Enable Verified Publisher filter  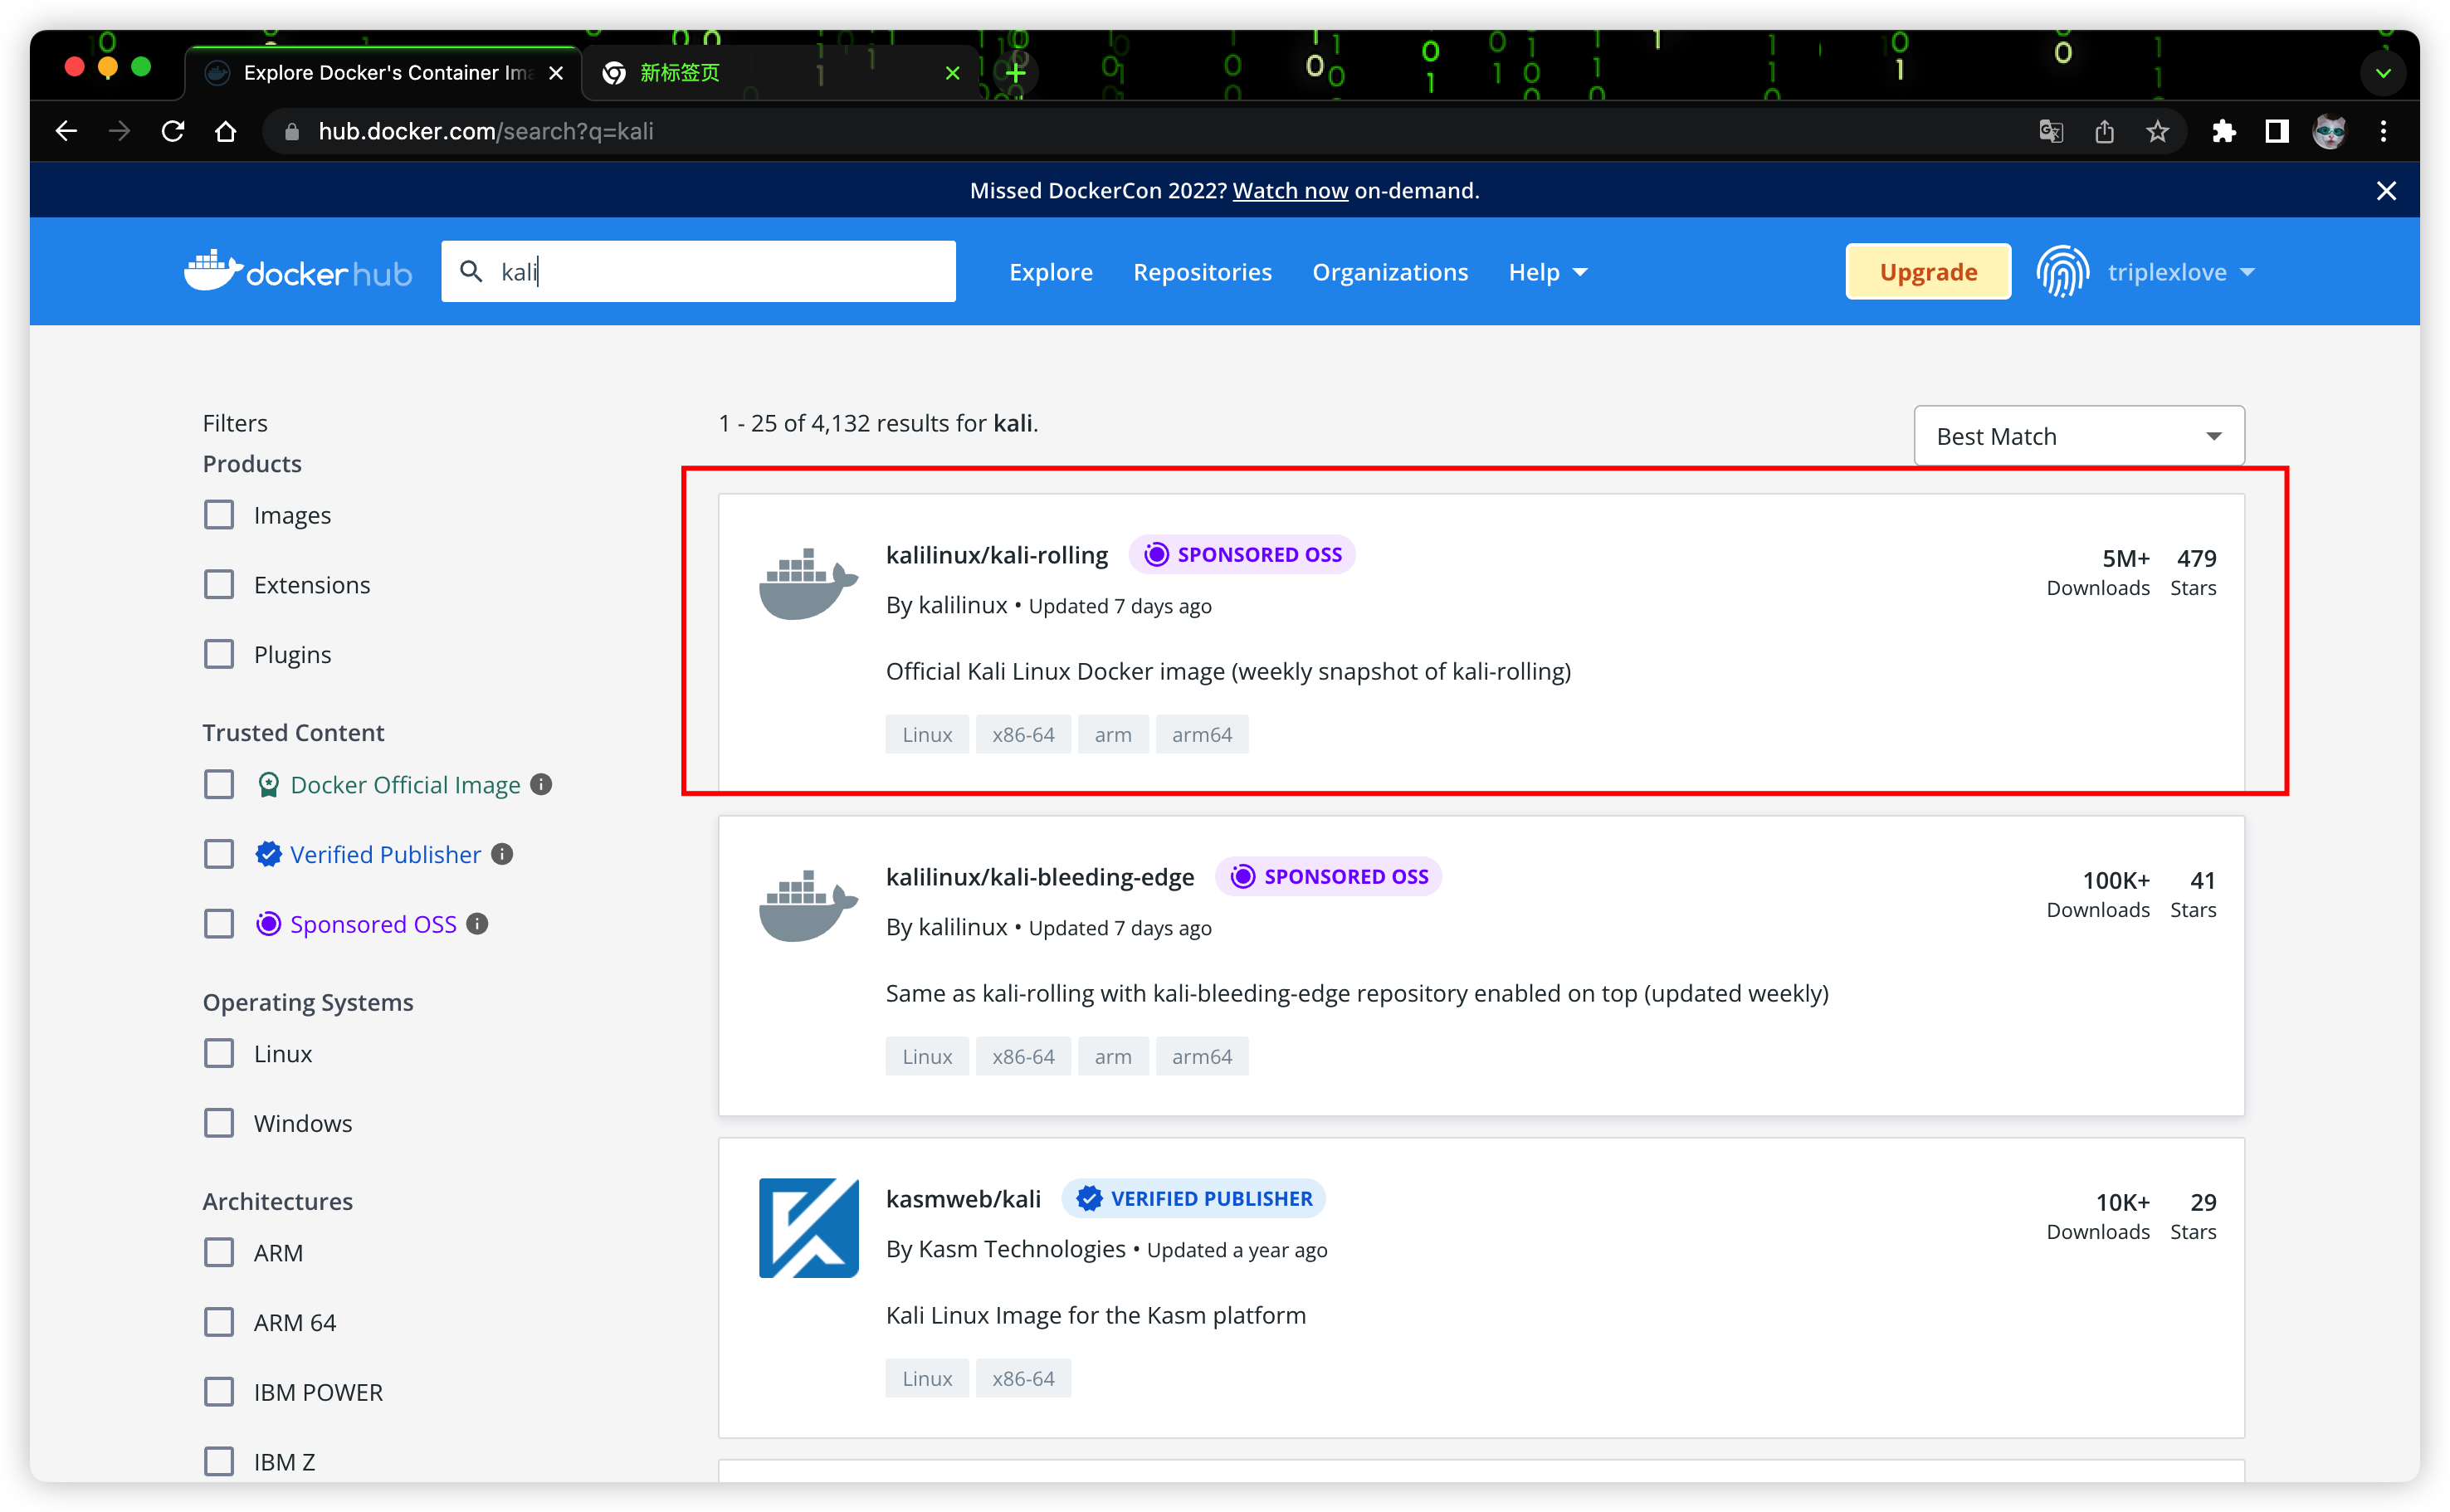[x=219, y=854]
